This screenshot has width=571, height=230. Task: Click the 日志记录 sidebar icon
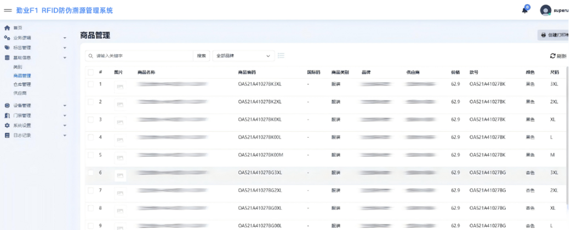pyautogui.click(x=7, y=135)
